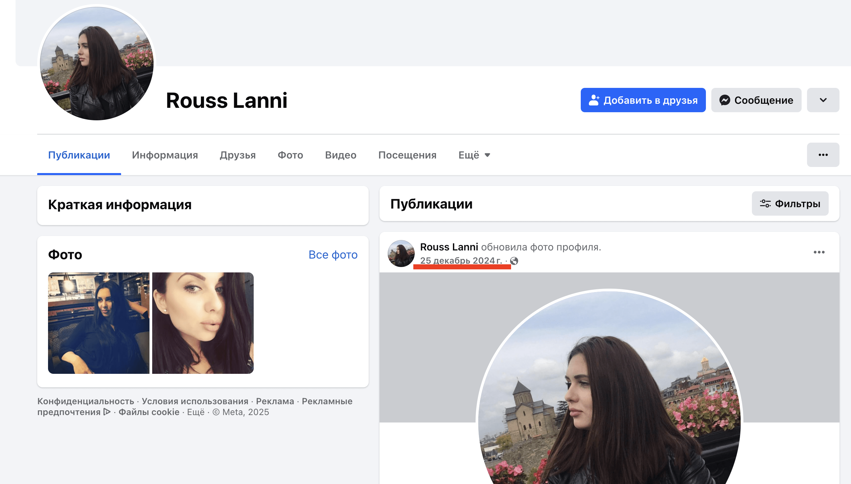Open the Видео tab
This screenshot has width=851, height=484.
pos(341,155)
